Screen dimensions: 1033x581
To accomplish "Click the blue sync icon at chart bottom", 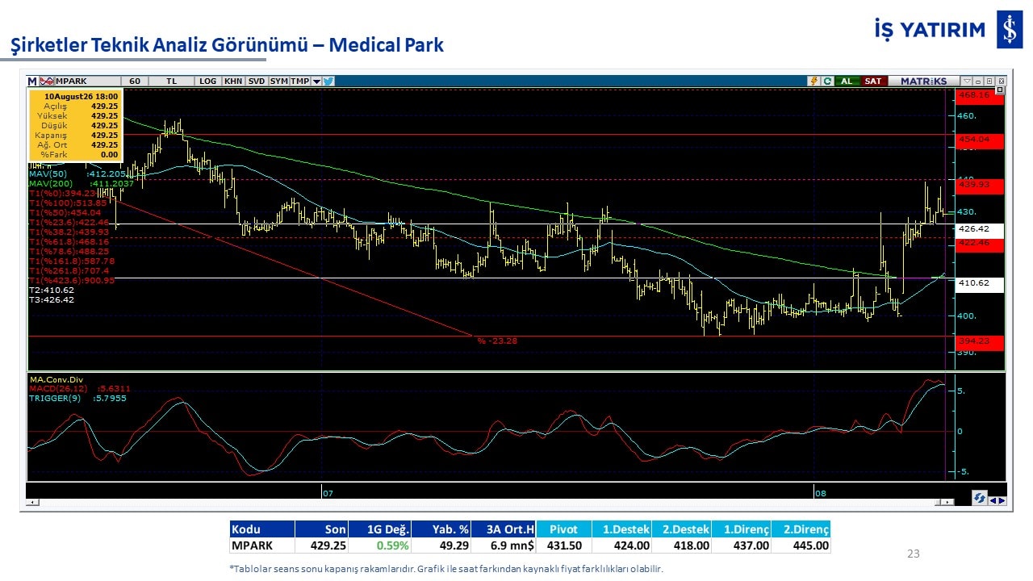I will (x=980, y=499).
